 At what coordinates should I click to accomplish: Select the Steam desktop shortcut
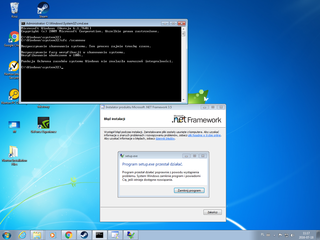tap(43, 10)
